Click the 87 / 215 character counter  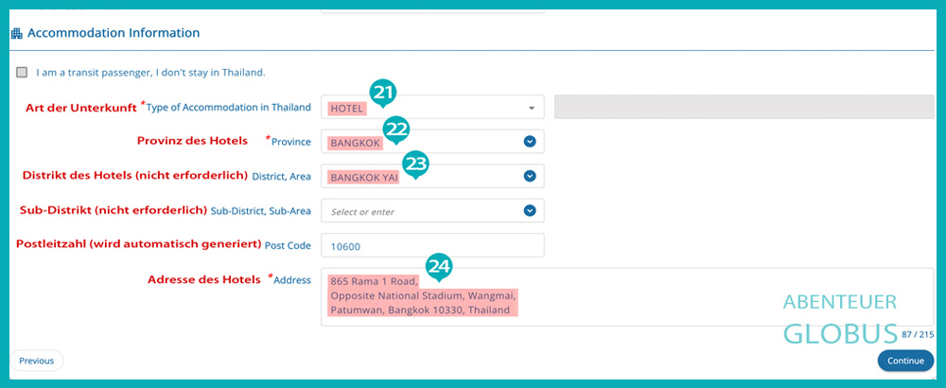point(917,334)
